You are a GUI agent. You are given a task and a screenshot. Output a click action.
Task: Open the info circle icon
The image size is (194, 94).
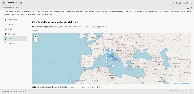point(188,8)
